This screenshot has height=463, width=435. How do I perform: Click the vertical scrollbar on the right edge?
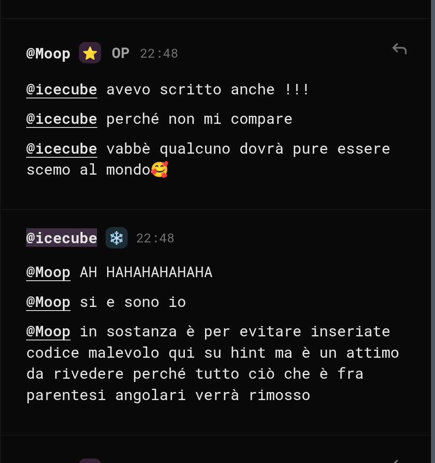(433, 231)
